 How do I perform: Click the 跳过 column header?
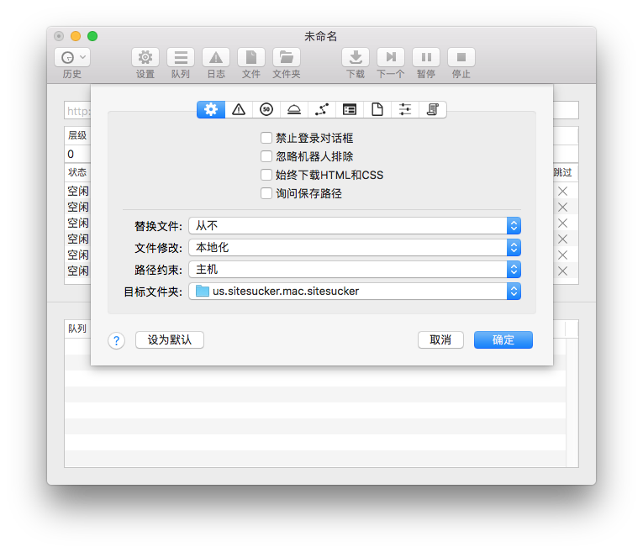pos(562,172)
